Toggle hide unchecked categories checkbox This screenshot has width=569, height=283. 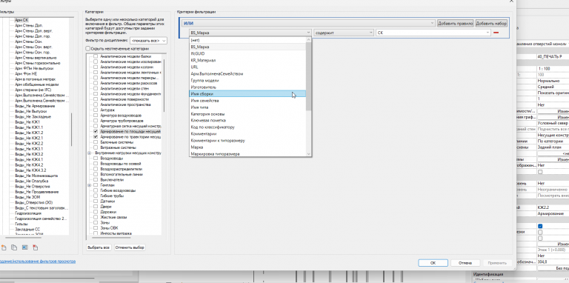87,48
